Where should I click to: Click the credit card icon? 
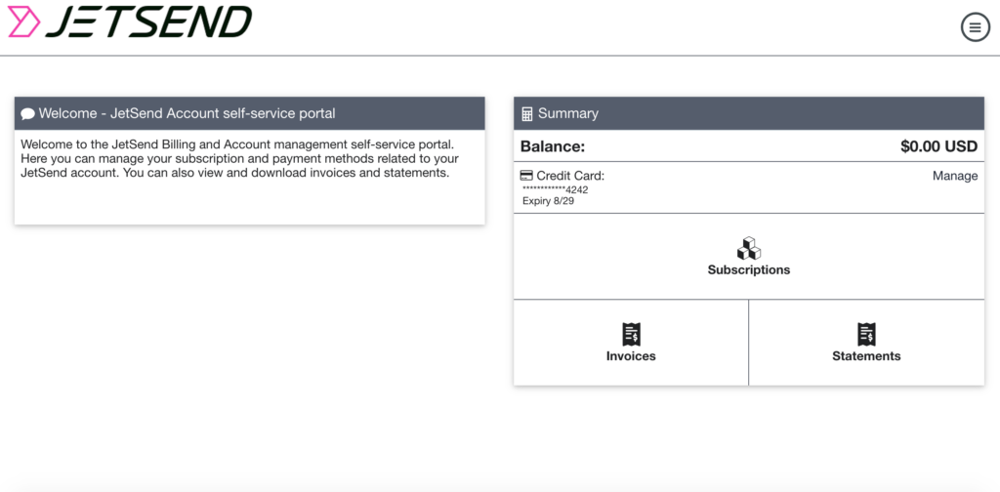point(526,176)
